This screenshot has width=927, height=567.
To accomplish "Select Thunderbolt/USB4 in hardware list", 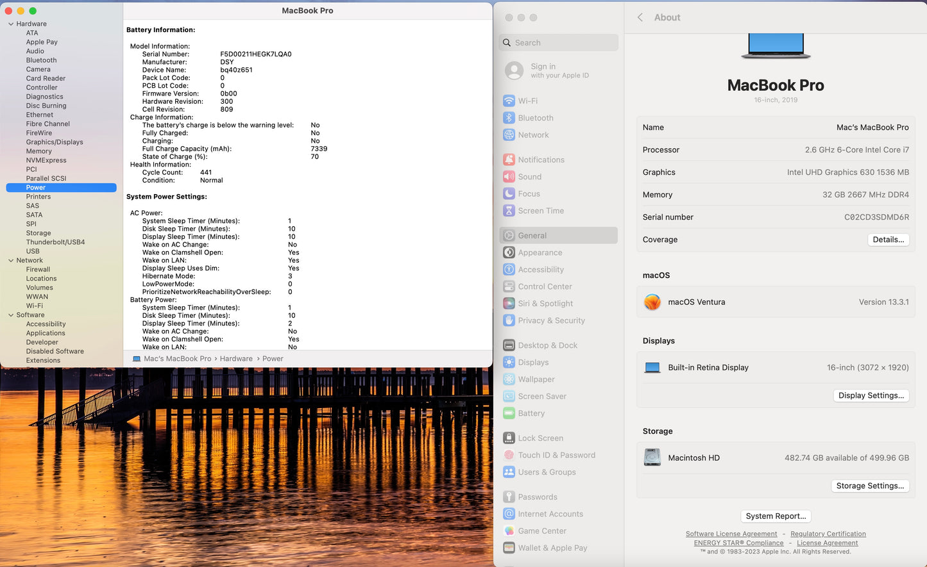I will coord(55,242).
